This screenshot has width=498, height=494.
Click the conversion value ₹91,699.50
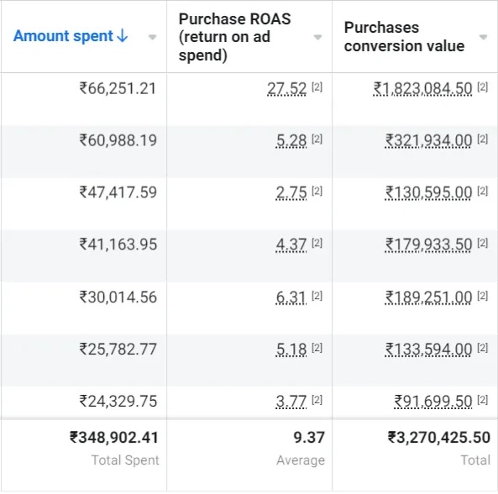[x=432, y=402]
